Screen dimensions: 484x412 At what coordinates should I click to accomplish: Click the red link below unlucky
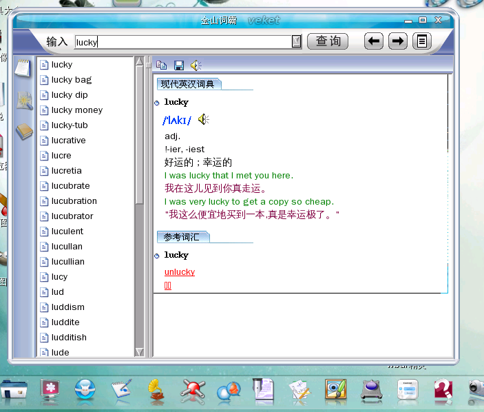click(x=167, y=285)
